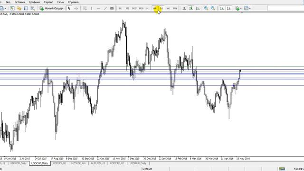Select the USDCHF,Daily chart tab
Image resolution: width=304 pixels, height=171 pixels.
(x=39, y=163)
